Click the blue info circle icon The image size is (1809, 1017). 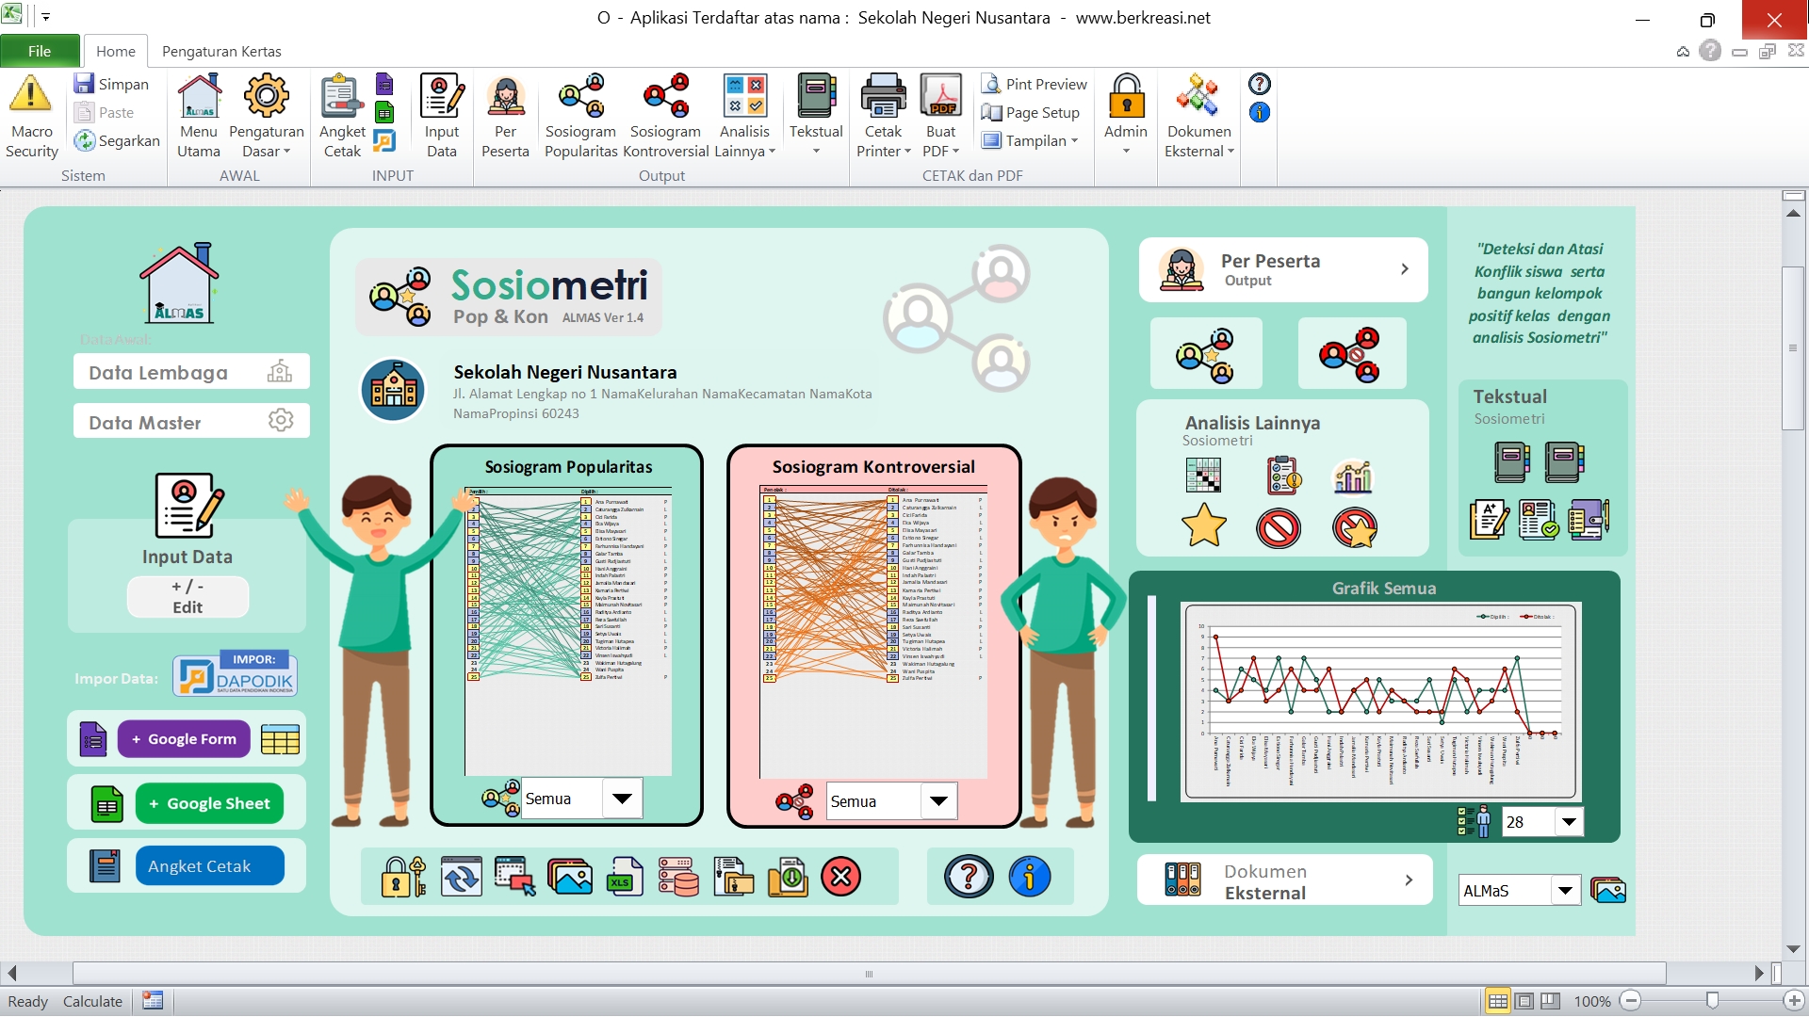click(1029, 877)
